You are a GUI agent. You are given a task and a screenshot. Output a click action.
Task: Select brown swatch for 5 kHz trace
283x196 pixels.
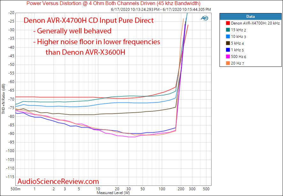click(228, 43)
